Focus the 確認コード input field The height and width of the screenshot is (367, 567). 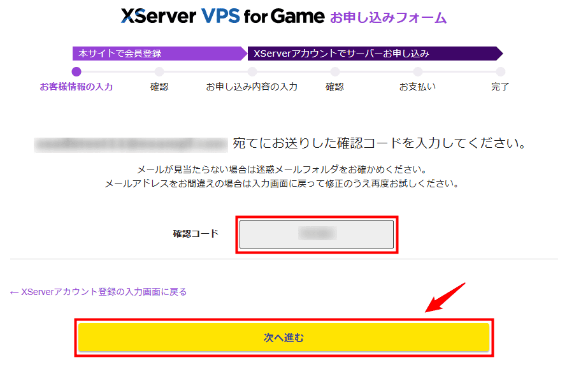(x=317, y=234)
